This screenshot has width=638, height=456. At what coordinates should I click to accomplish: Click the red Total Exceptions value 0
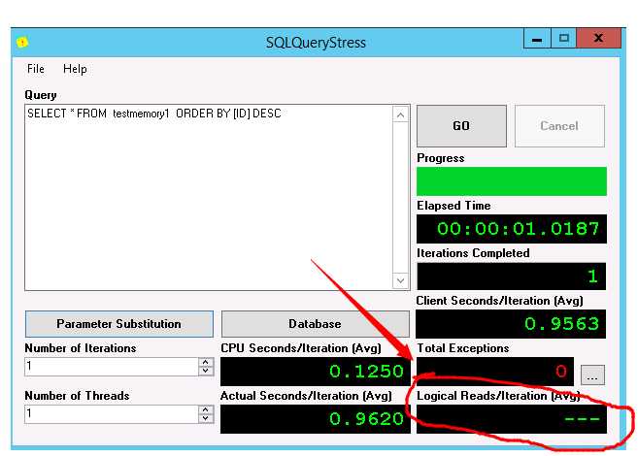pos(495,372)
